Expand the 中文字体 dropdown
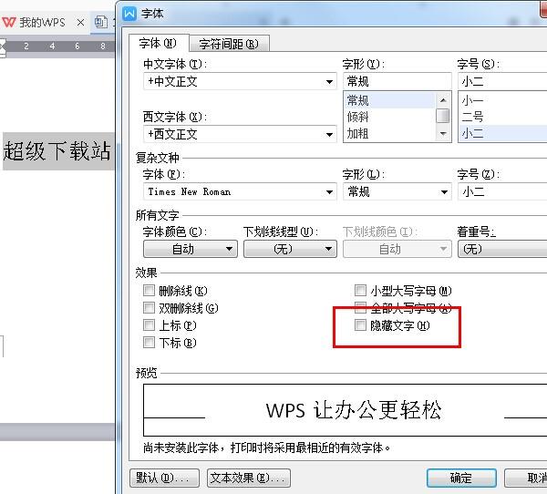 [329, 82]
